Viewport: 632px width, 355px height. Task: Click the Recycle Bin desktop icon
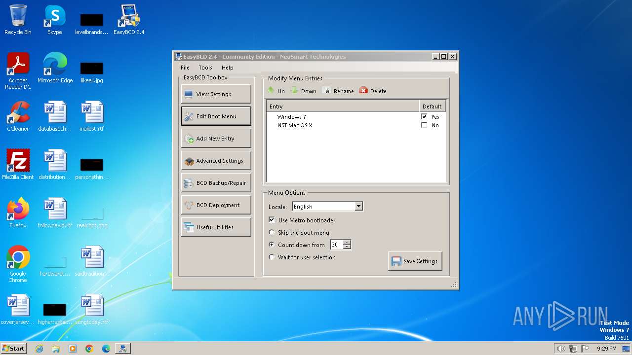pos(18,20)
